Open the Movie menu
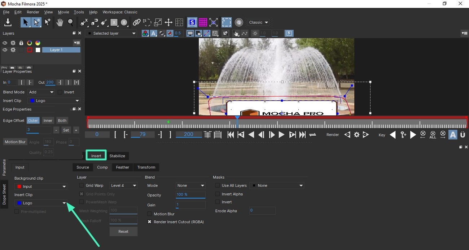 tap(63, 12)
